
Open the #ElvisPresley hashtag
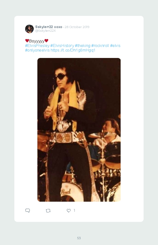click(x=37, y=46)
